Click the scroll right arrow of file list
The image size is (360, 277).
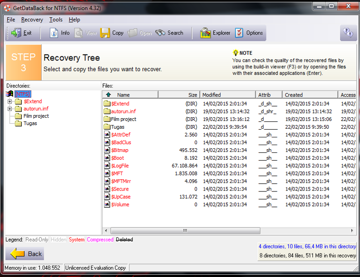(352, 231)
